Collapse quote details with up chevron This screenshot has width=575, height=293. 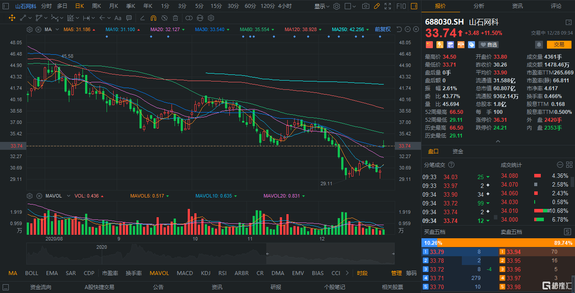498,141
